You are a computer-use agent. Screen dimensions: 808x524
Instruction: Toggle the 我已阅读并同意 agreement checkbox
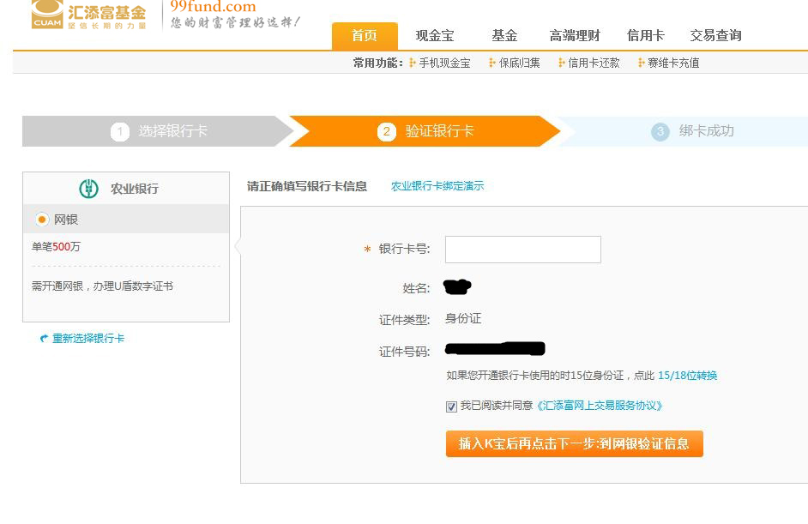click(x=451, y=407)
